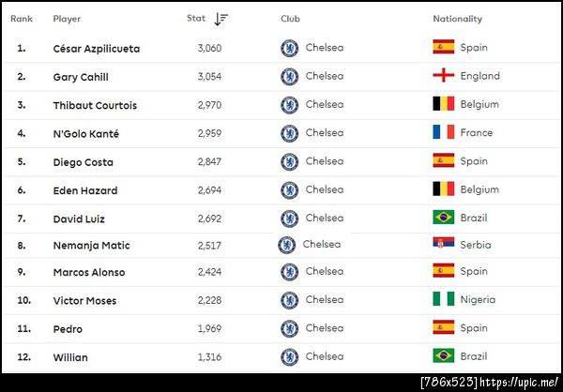This screenshot has height=392, width=563.
Task: Click the Club column header
Action: click(x=290, y=19)
